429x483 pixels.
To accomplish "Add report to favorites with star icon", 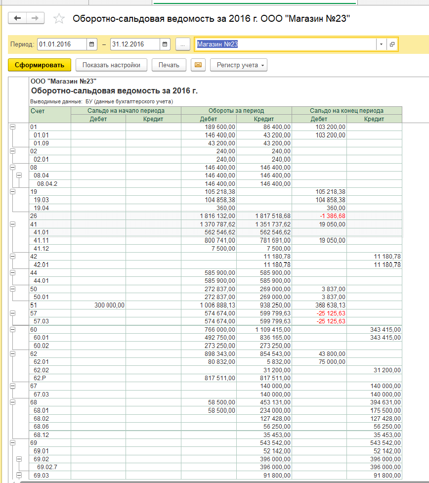I will (59, 19).
